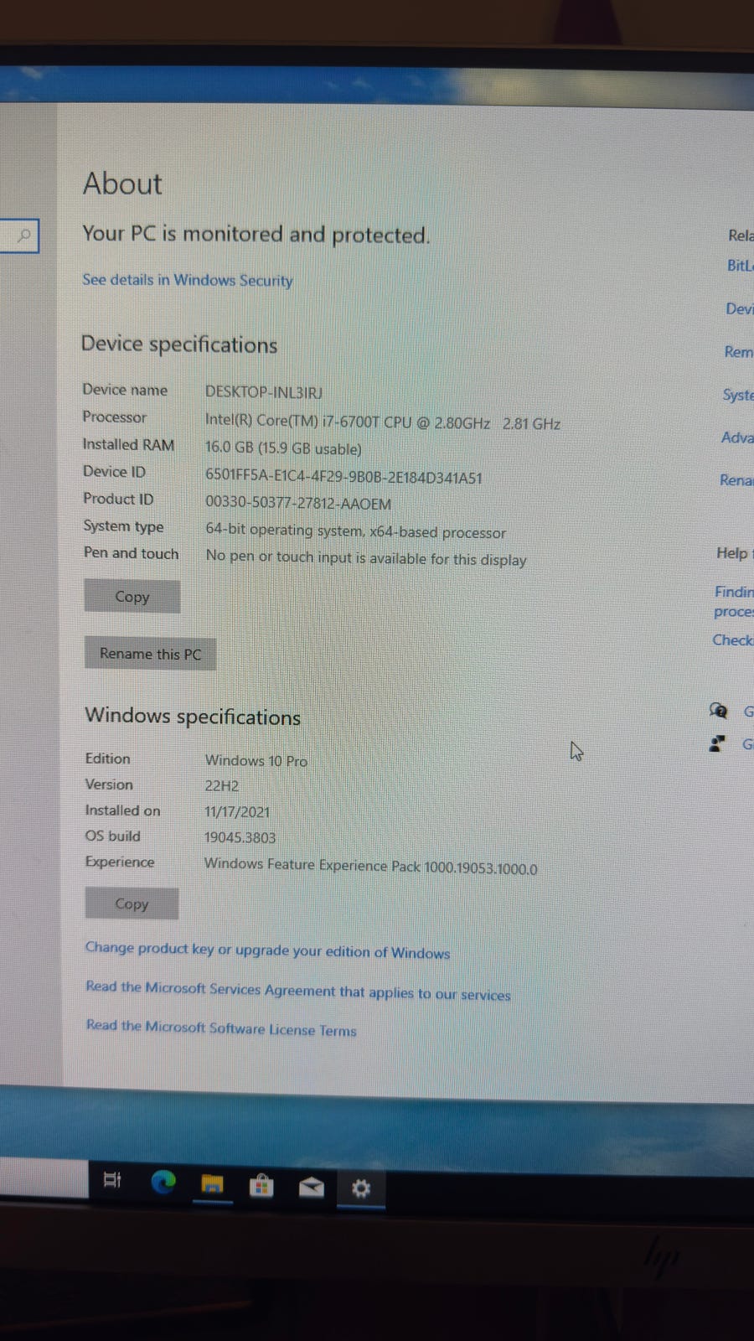Screen dimensions: 754x1341
Task: Open the Microsoft Software License Terms link
Action: 221,1028
